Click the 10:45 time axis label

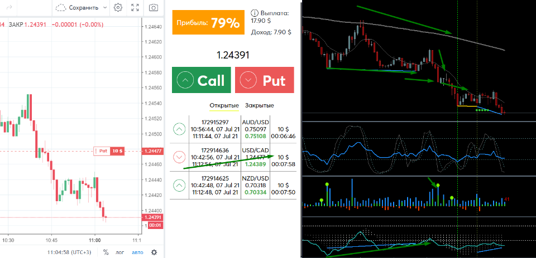pyautogui.click(x=51, y=240)
